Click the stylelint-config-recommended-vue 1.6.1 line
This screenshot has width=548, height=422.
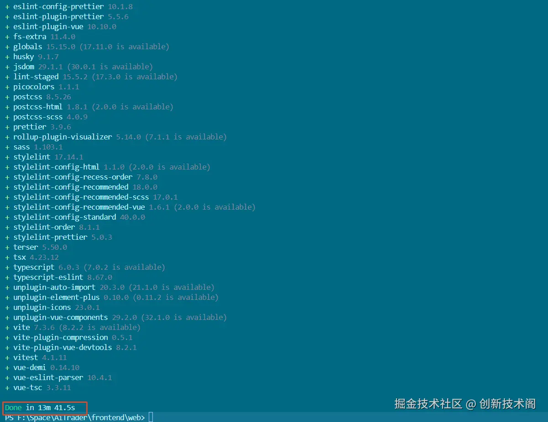click(130, 207)
